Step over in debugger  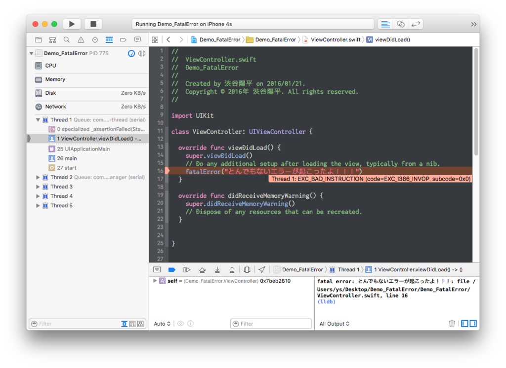click(x=202, y=270)
